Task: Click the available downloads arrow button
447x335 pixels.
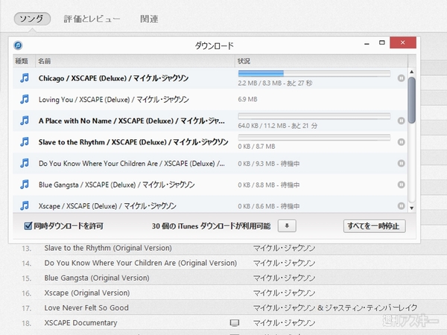Action: pyautogui.click(x=287, y=226)
